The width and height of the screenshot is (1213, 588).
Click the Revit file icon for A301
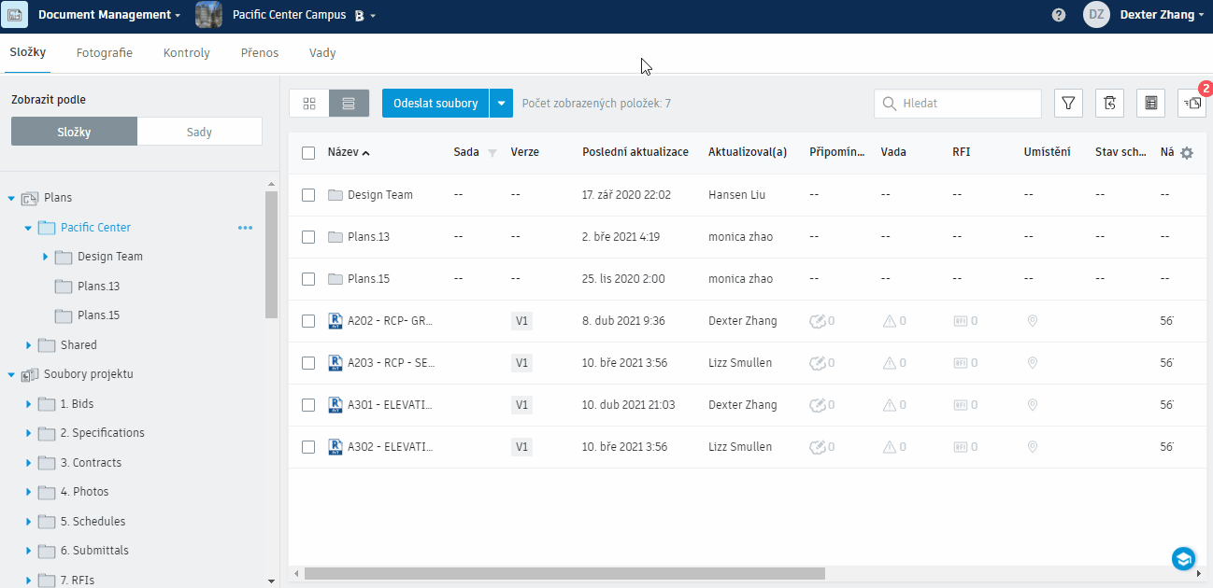click(335, 405)
